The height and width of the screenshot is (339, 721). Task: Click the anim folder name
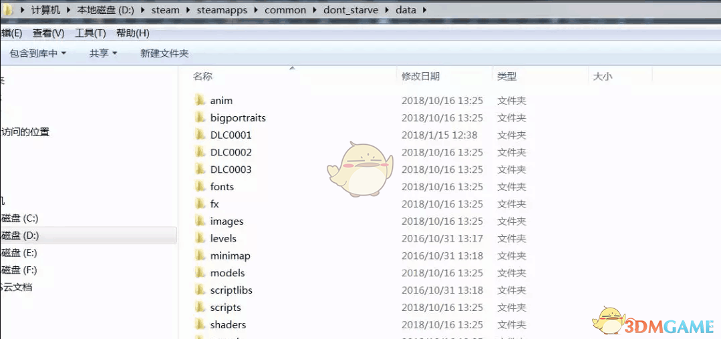coord(221,101)
